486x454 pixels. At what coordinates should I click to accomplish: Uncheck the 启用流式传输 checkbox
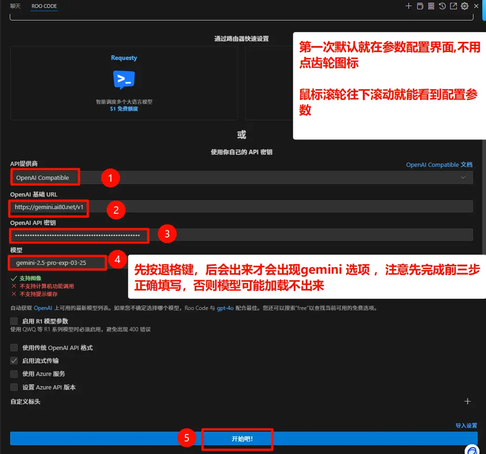[x=14, y=361]
